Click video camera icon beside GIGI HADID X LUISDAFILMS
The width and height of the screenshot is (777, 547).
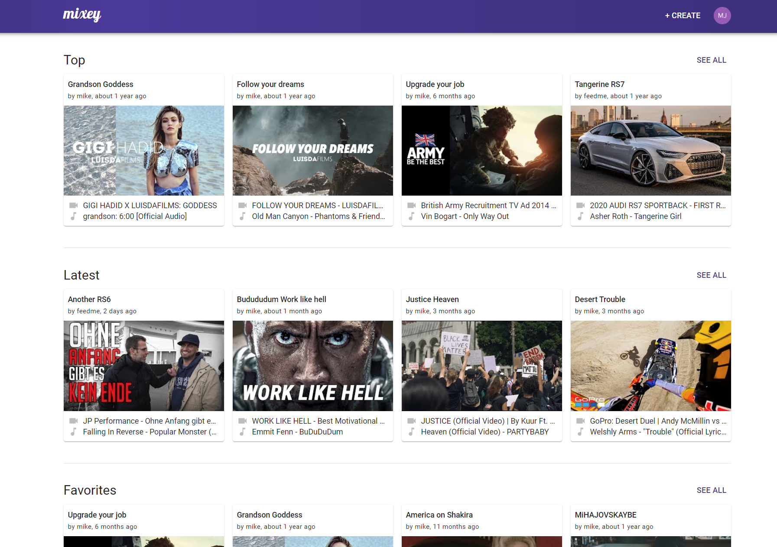74,205
